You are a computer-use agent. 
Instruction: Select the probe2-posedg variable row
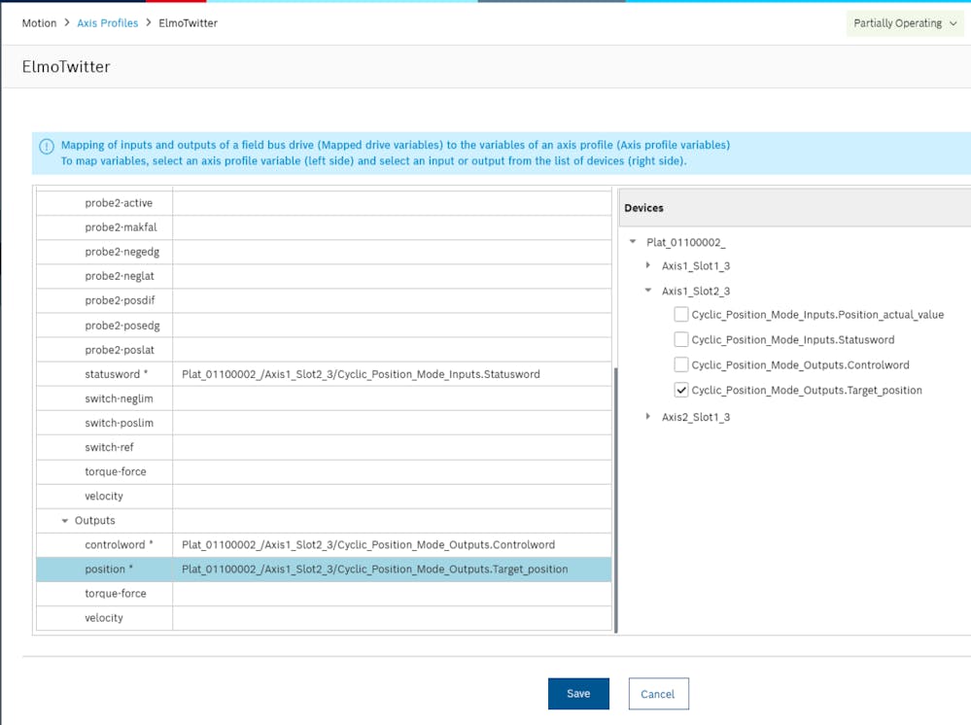pyautogui.click(x=324, y=325)
